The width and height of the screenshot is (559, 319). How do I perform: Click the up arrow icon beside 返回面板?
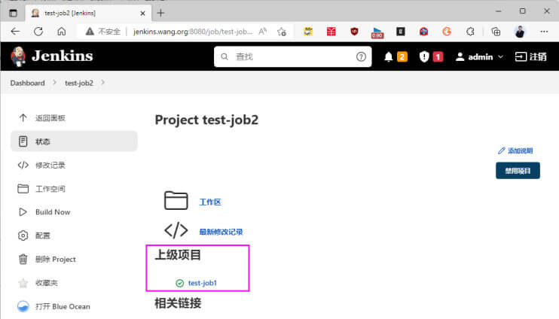click(x=23, y=118)
